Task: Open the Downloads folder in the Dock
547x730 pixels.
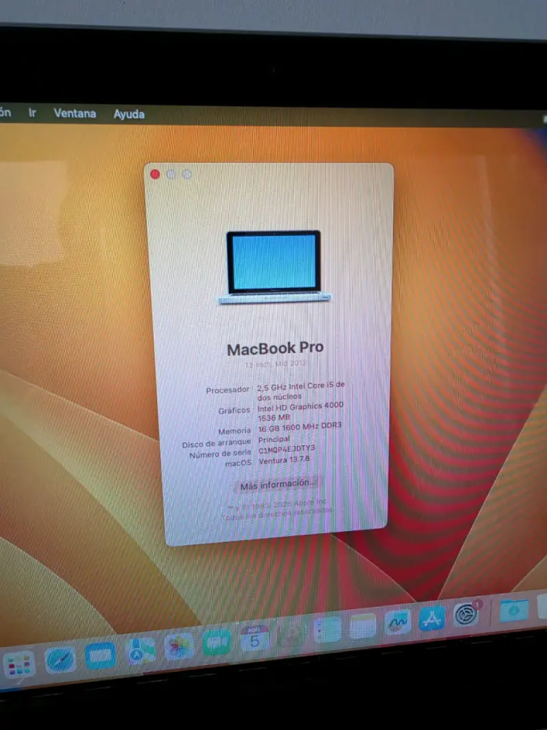Action: [514, 610]
